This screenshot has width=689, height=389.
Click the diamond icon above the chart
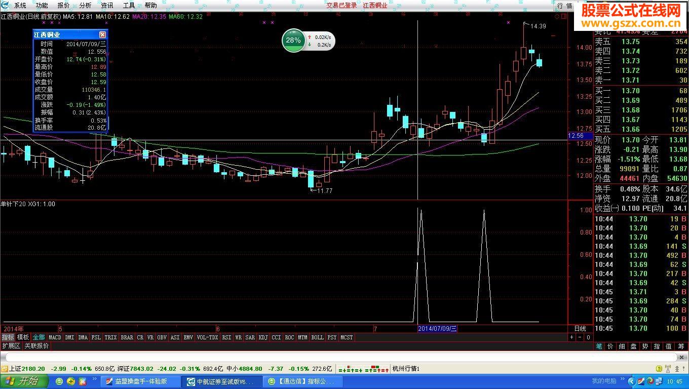click(557, 17)
